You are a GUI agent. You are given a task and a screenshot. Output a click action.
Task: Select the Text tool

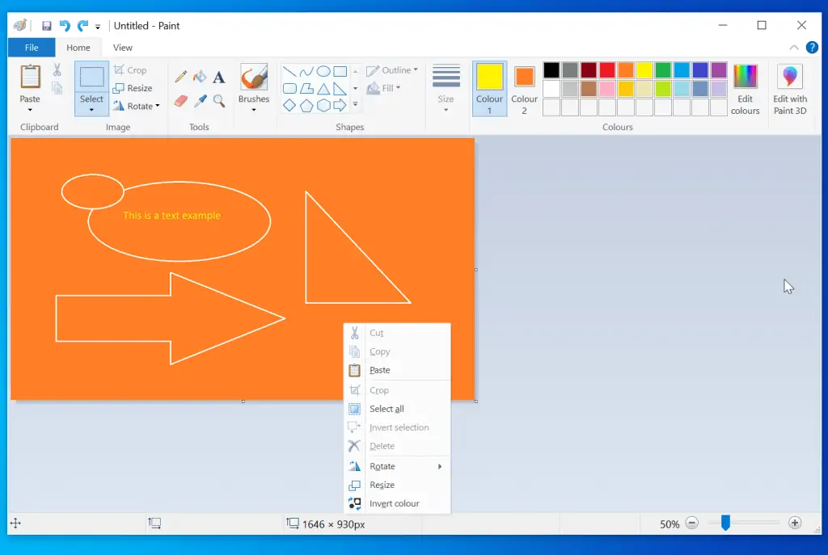(218, 78)
